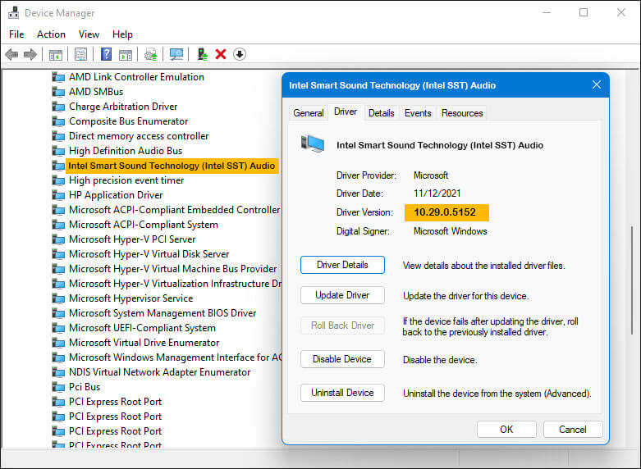Select Charge Arbitration Driver

(123, 107)
